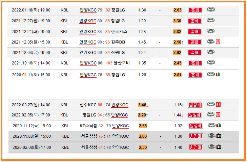Click the stadium icon in the 2021.12.27 row
This screenshot has height=162, width=247.
click(x=210, y=20)
